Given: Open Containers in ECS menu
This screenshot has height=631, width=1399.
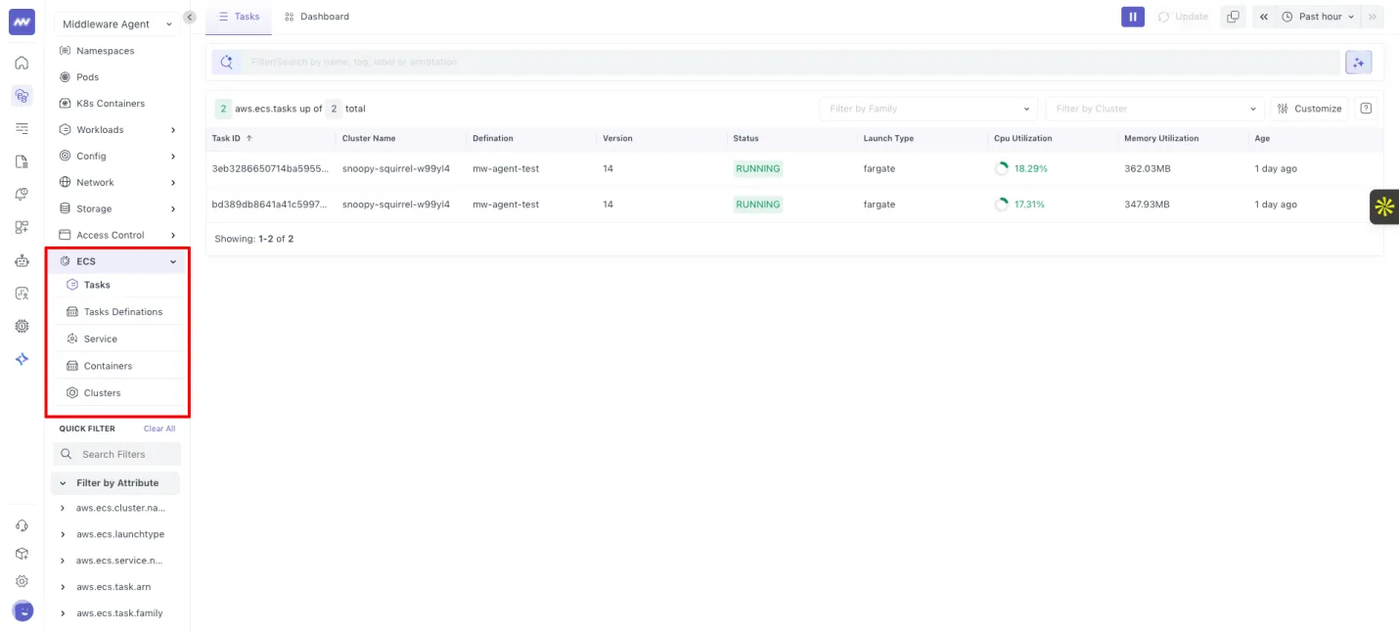Looking at the screenshot, I should (x=108, y=366).
